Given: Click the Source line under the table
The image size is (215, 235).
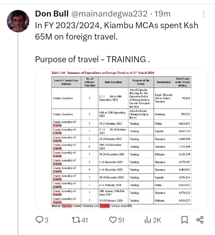Looking at the screenshot, I should [x=92, y=206].
